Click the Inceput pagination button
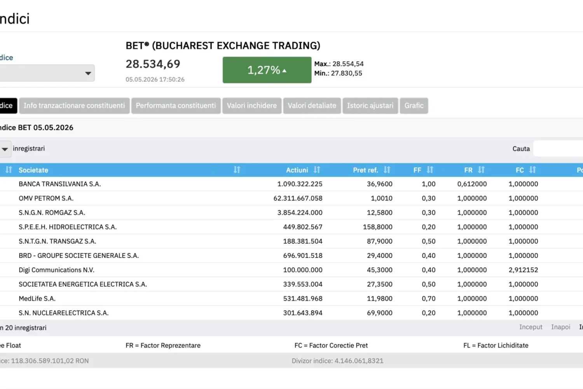Image resolution: width=583 pixels, height=389 pixels. click(531, 327)
